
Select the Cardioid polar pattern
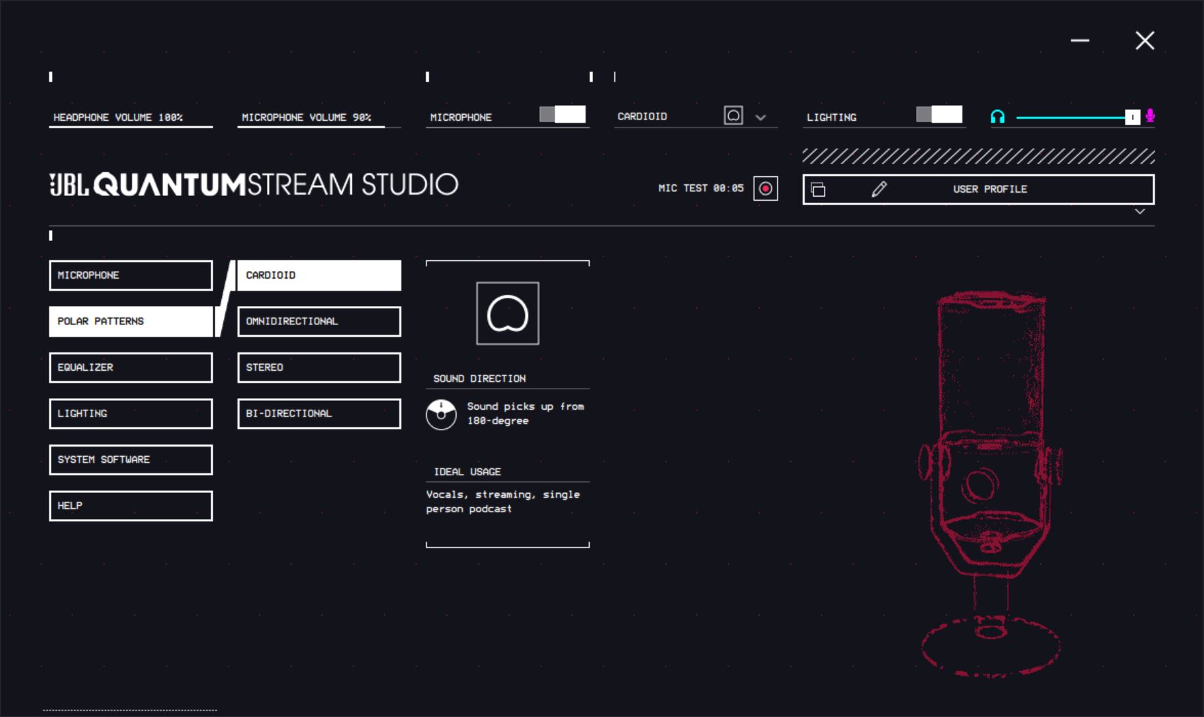pos(319,275)
